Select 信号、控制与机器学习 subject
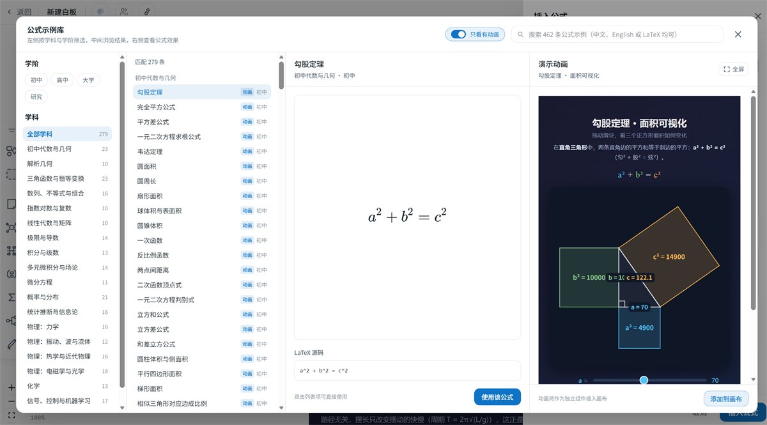The height and width of the screenshot is (425, 767). coord(67,401)
